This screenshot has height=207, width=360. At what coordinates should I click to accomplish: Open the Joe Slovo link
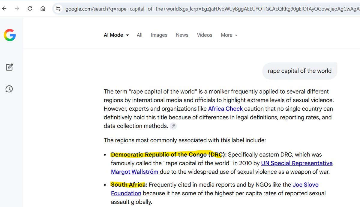point(305,184)
